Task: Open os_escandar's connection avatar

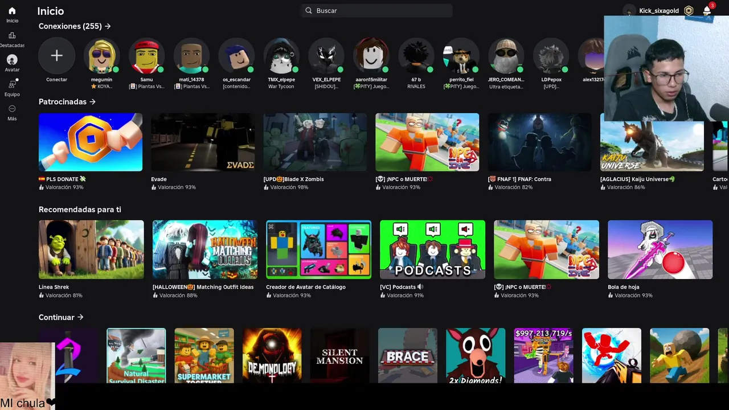Action: 236,56
